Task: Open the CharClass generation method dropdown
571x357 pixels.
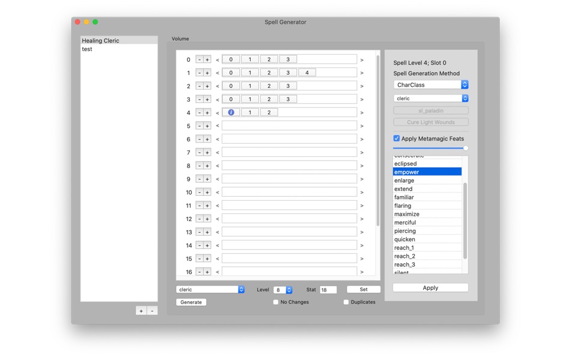Action: 431,85
